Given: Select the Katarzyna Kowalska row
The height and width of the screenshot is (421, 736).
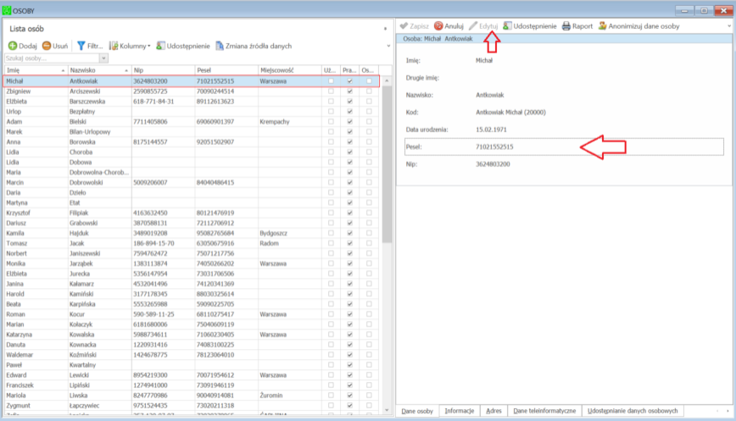Looking at the screenshot, I should [x=191, y=335].
